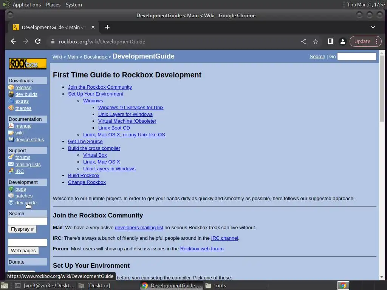The height and width of the screenshot is (290, 387).
Task: Click the bugs icon in sidebar
Action: pos(11,189)
